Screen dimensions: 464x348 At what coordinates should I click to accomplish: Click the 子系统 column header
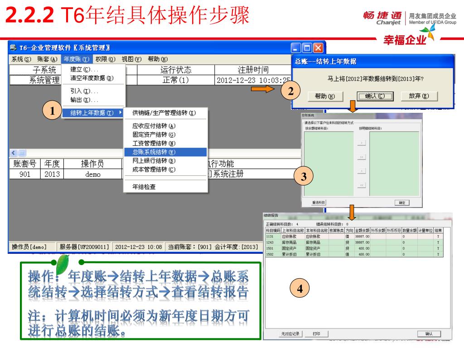[35, 70]
